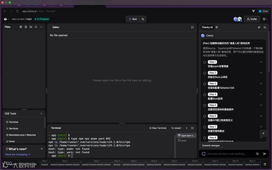Open the Files panel more options menu
The height and width of the screenshot is (170, 272).
(41, 27)
